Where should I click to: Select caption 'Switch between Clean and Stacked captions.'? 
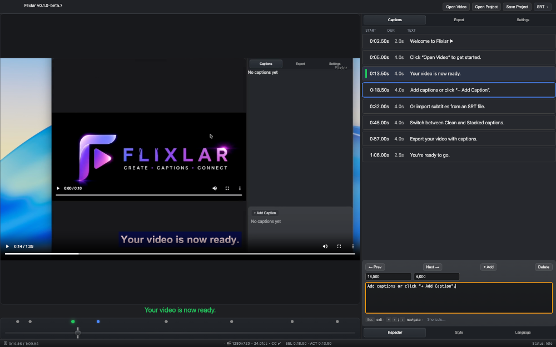(459, 123)
